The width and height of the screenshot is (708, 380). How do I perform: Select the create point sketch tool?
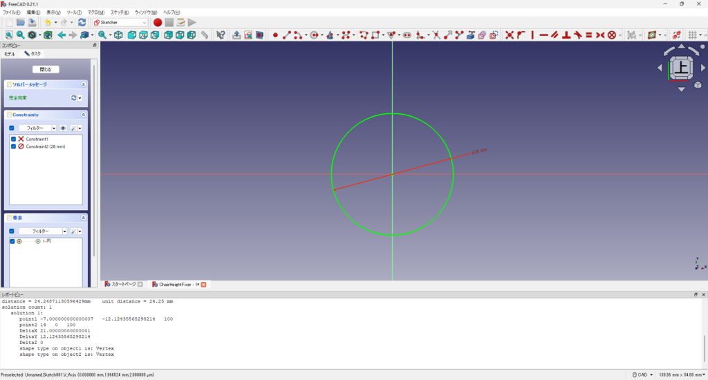click(275, 35)
